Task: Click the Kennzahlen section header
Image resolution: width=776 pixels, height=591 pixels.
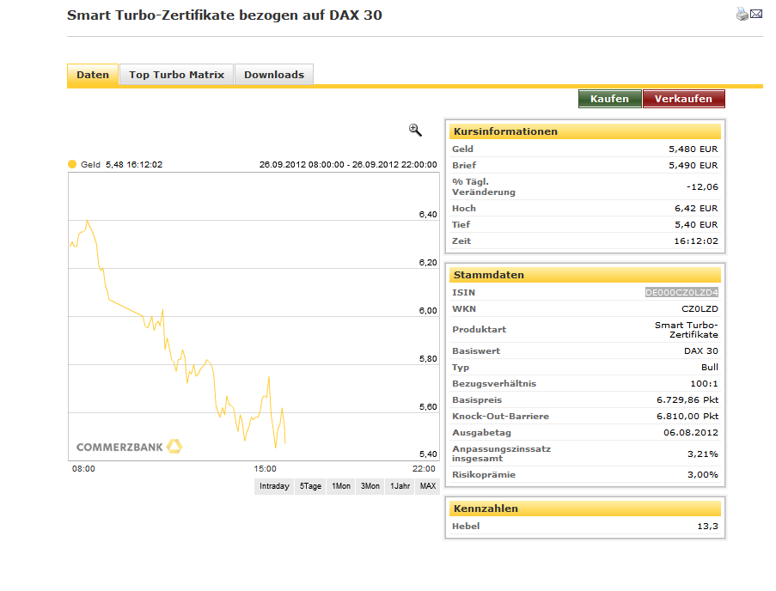Action: [x=584, y=508]
